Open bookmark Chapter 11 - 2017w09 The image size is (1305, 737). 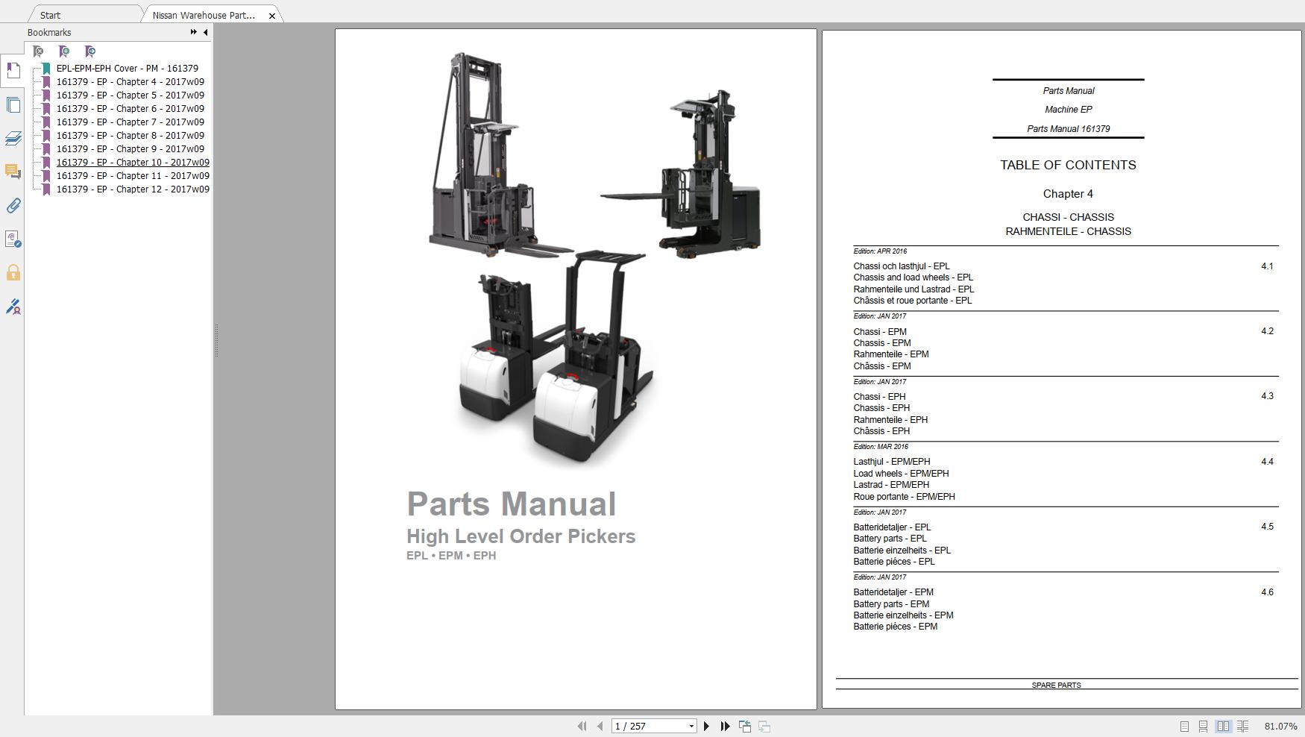(x=133, y=176)
